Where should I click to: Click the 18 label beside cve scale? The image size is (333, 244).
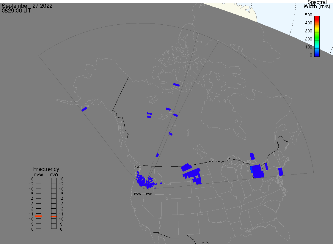coord(61,179)
